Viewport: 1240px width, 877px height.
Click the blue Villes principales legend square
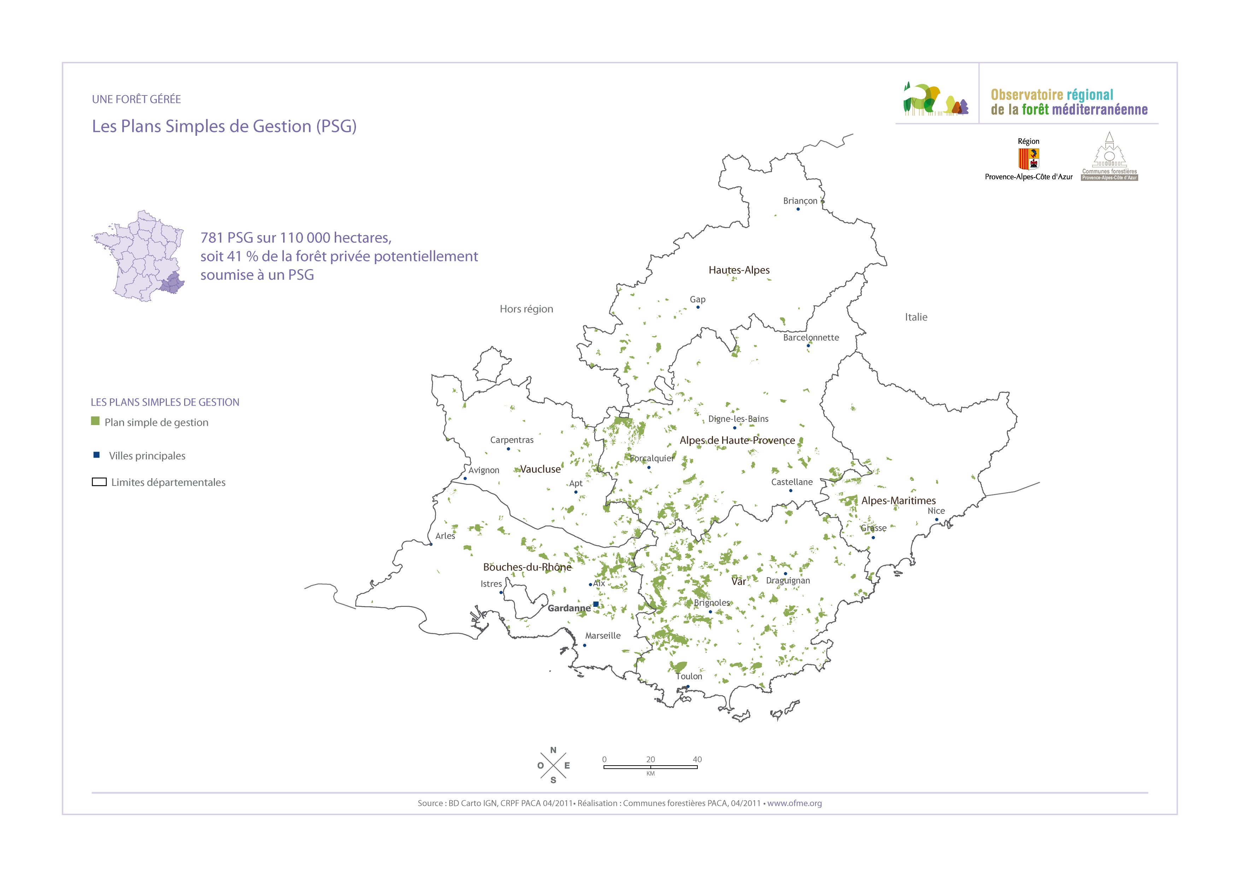[x=96, y=455]
